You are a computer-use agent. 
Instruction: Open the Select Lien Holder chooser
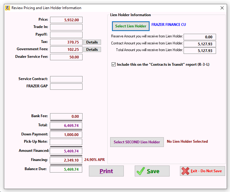point(131,26)
